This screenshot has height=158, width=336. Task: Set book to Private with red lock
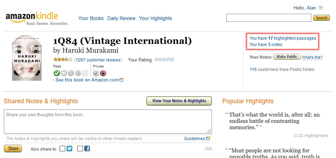click(x=103, y=73)
